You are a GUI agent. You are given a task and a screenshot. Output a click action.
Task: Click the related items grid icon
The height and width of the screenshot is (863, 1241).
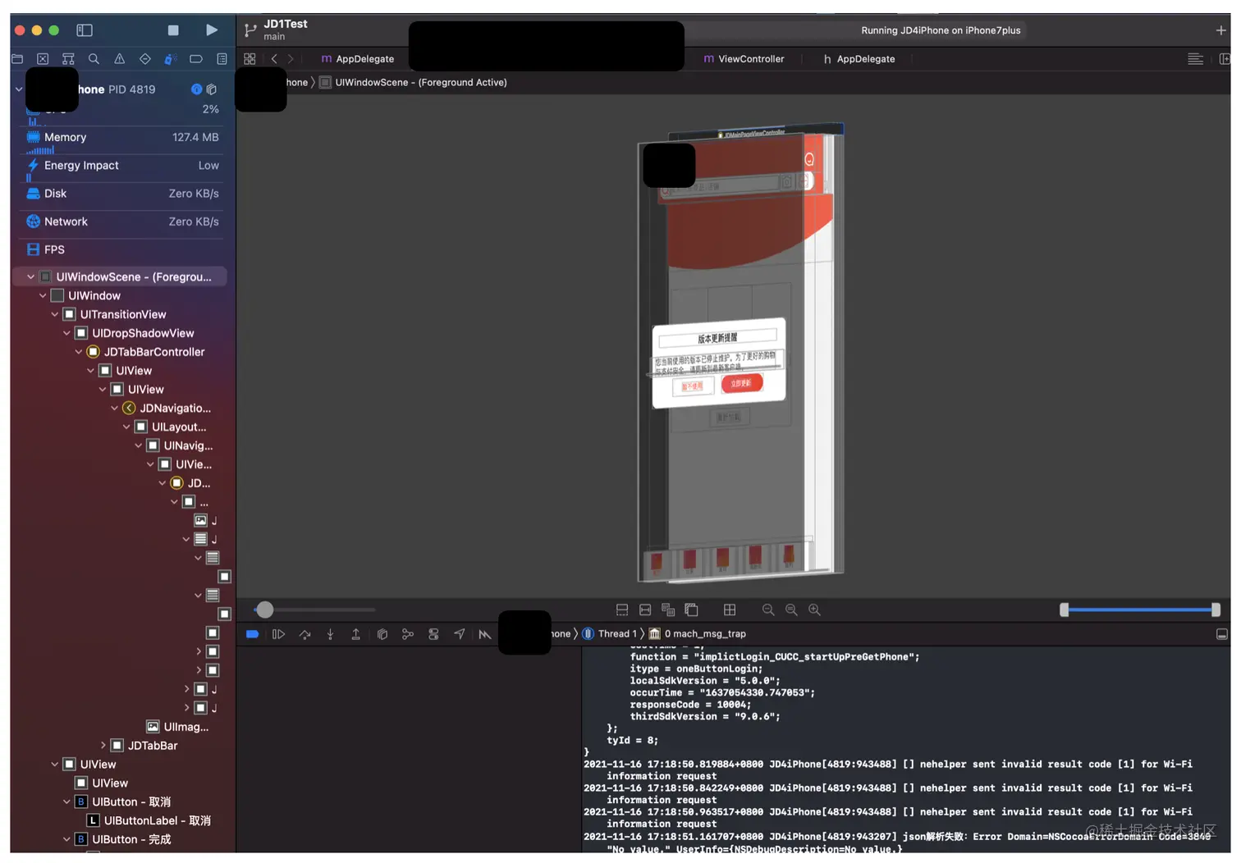[250, 59]
